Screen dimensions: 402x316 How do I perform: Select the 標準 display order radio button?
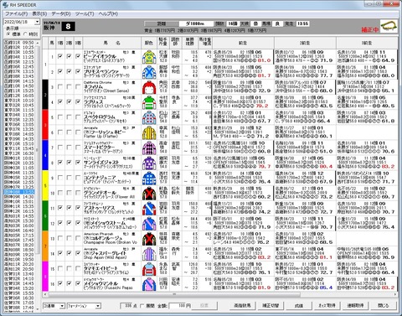[x=8, y=34]
